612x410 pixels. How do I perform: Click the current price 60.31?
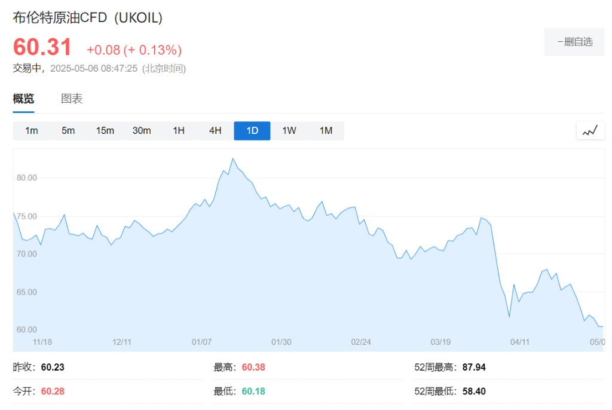tap(42, 48)
